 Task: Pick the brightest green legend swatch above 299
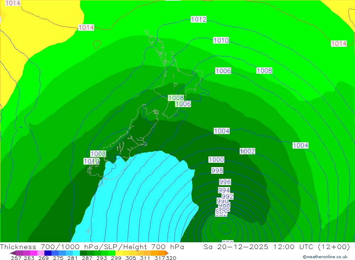112,253
